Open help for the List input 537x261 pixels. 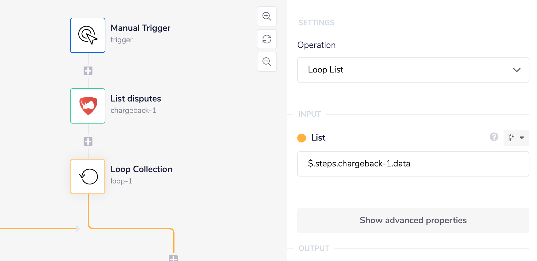pos(494,137)
